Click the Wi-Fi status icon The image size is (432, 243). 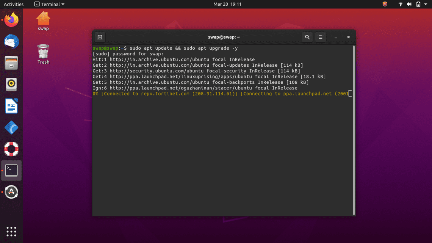tap(400, 4)
